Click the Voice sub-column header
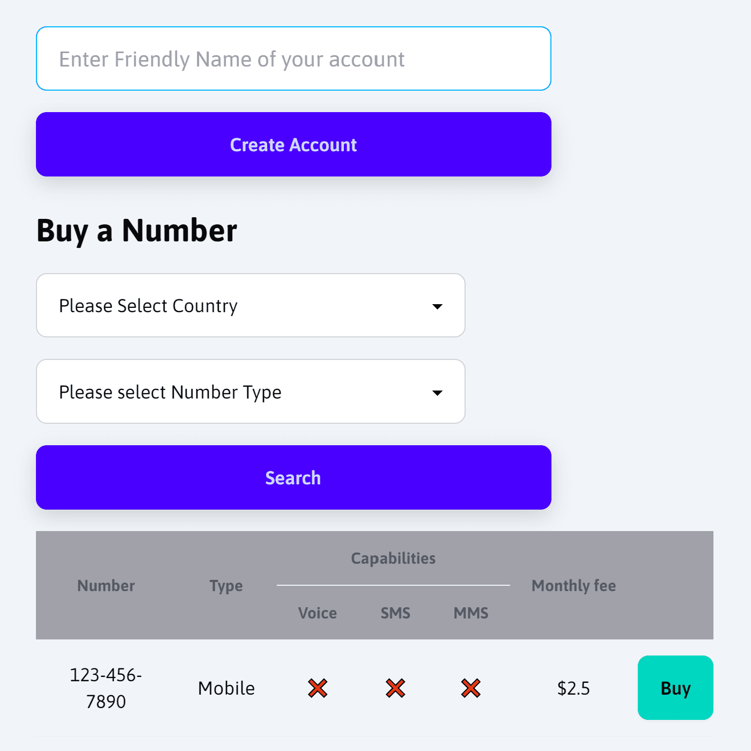 click(x=318, y=613)
